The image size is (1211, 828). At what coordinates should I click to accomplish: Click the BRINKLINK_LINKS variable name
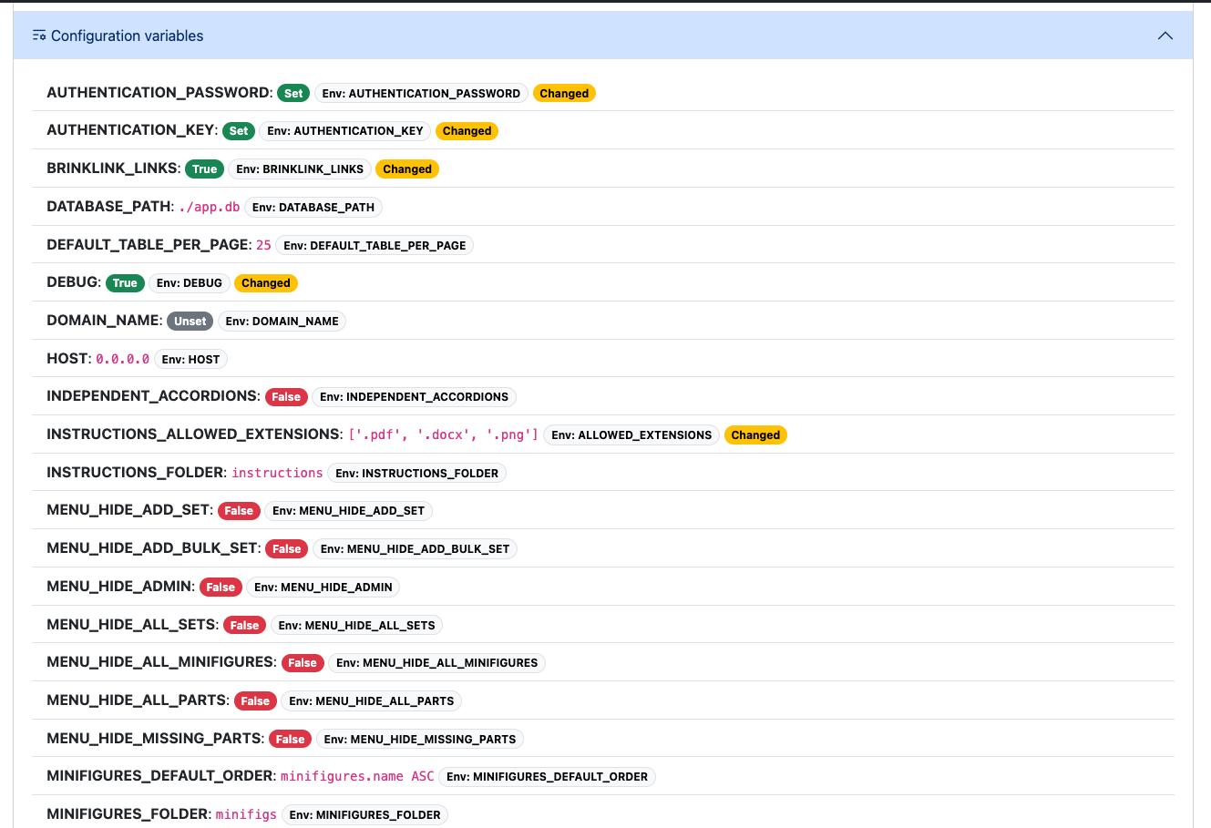112,169
